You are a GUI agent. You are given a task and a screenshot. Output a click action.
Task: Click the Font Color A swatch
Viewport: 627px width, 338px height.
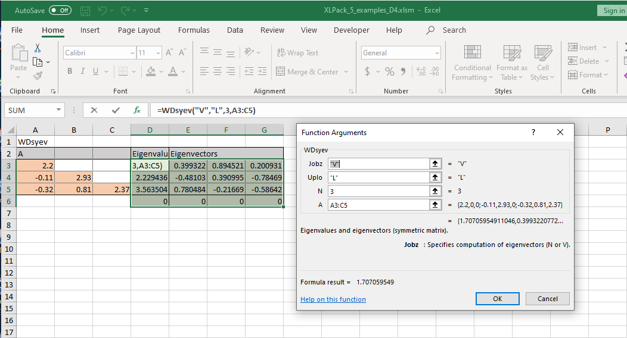tap(173, 71)
